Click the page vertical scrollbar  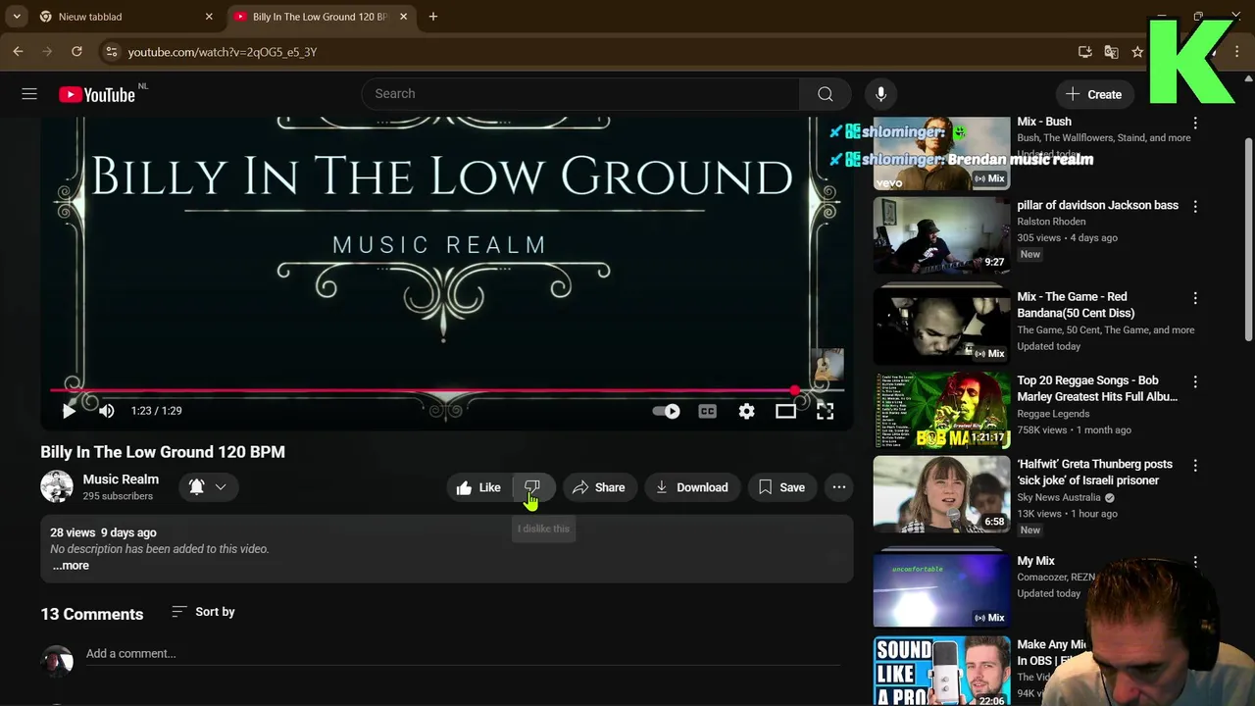(1248, 240)
